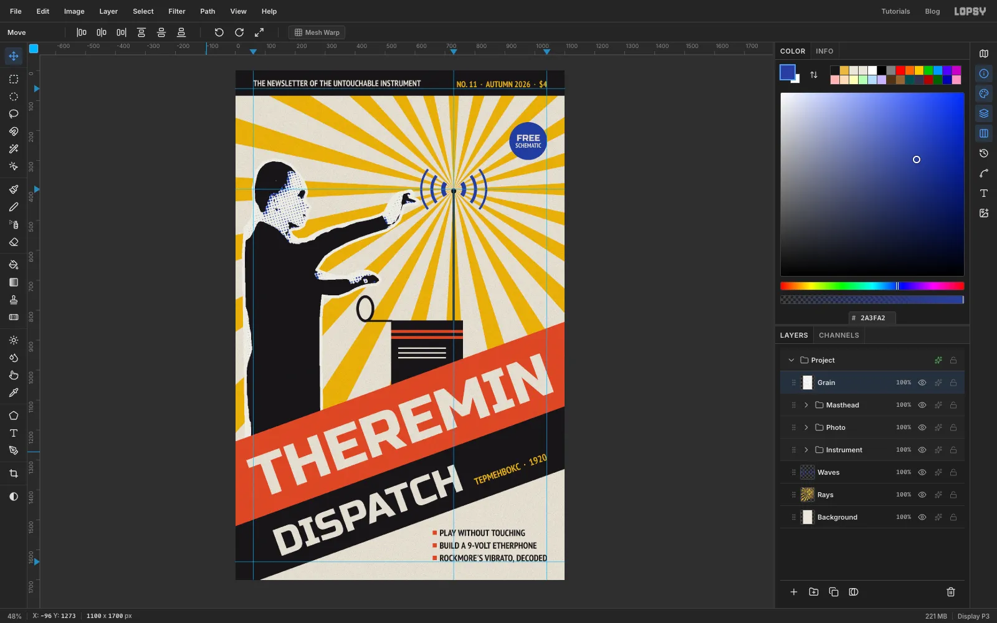
Task: Click the Display P3 status entry
Action: (x=973, y=616)
